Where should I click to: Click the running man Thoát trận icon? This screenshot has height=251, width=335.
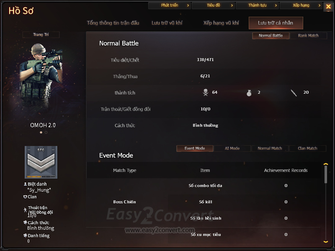(x=25, y=210)
